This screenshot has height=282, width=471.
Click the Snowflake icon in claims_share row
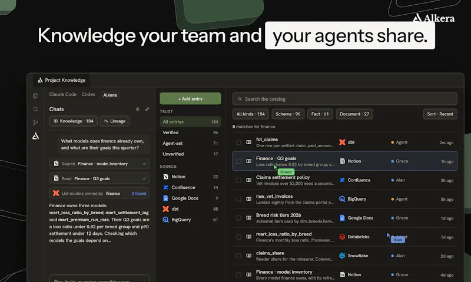342,256
